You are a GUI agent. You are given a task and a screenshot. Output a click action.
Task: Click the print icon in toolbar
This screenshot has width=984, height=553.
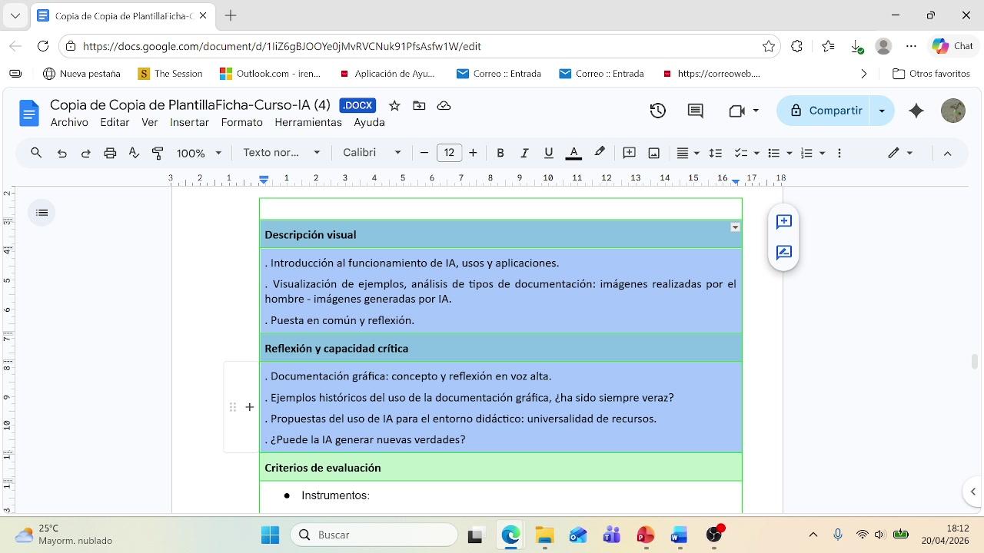110,153
